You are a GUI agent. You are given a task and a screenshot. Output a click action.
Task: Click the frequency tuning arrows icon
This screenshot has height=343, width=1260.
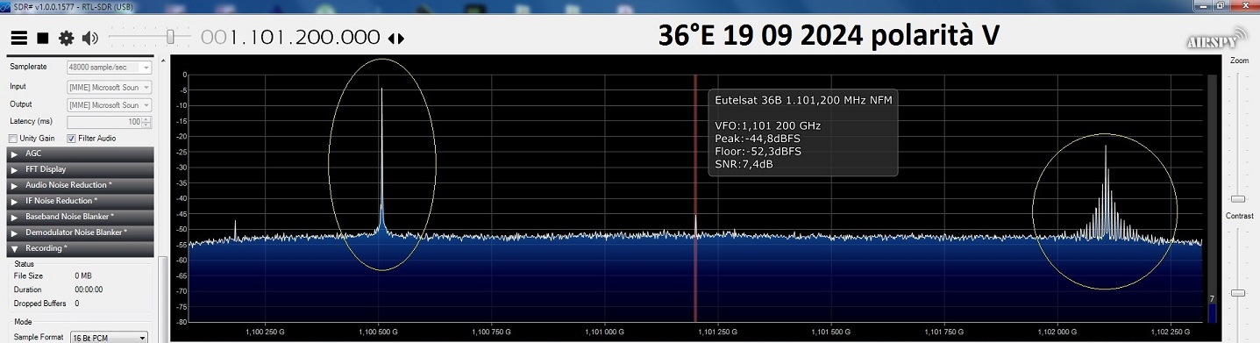(395, 39)
